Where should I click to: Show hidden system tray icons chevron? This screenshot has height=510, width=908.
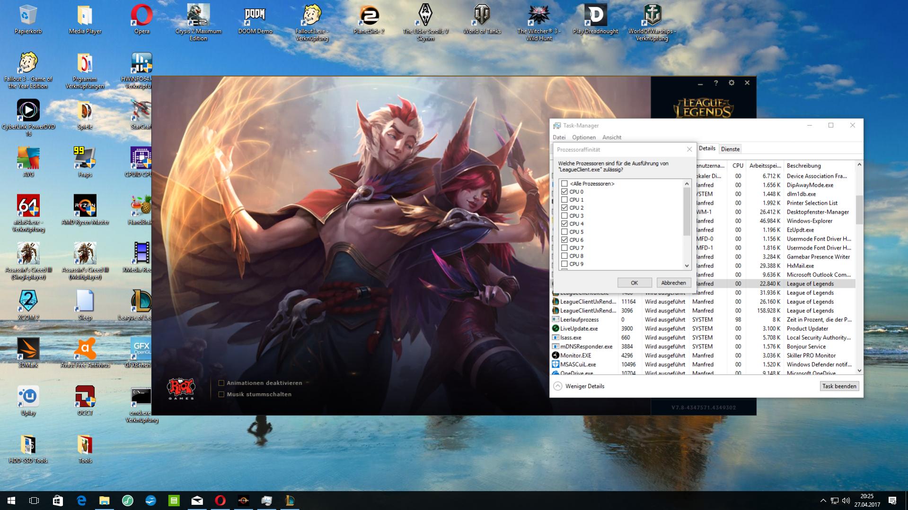(823, 501)
